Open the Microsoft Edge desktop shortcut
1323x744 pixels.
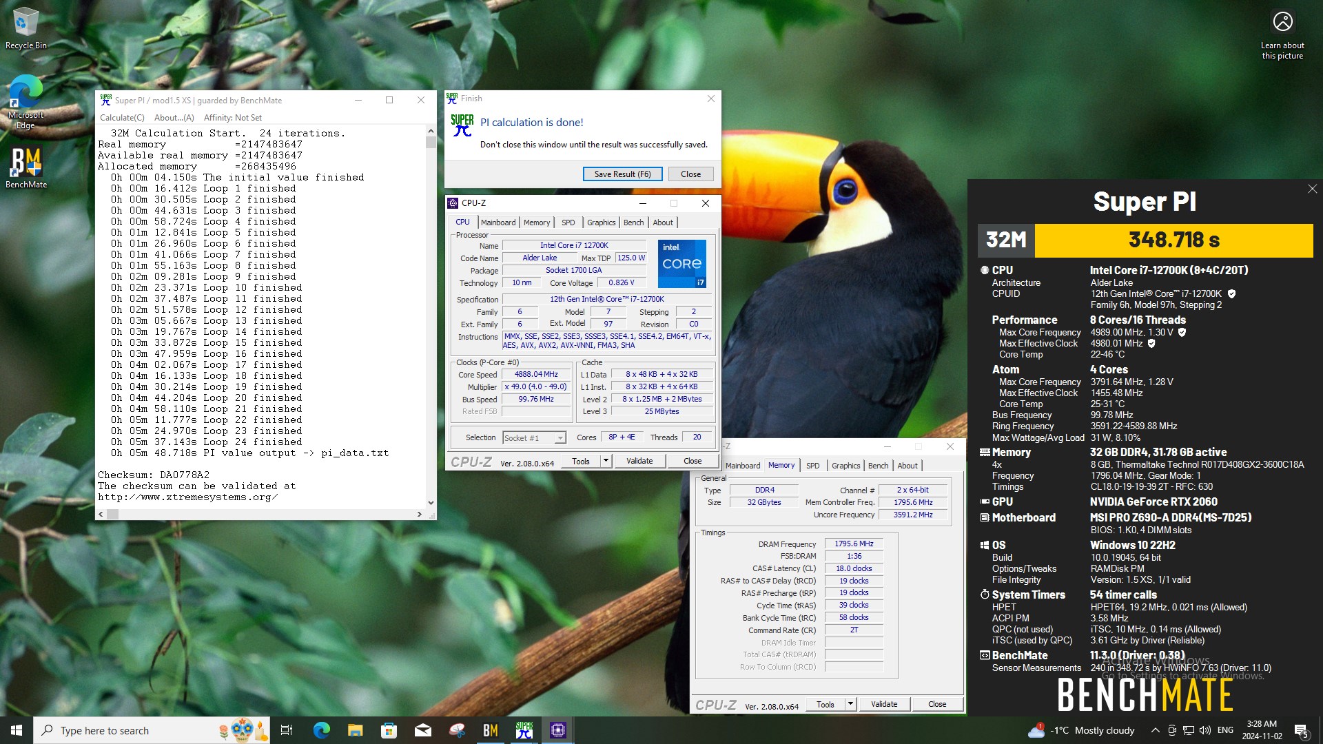[25, 102]
